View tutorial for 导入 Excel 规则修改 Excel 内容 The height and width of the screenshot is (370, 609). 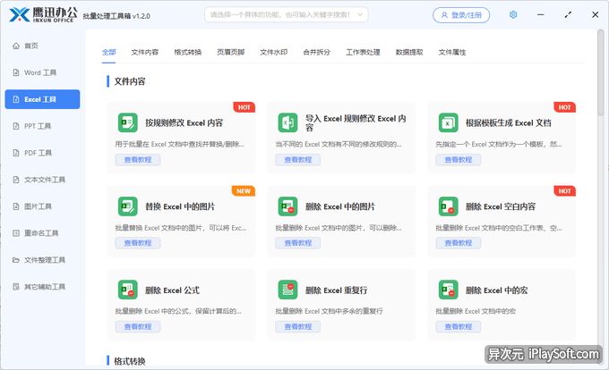[298, 160]
